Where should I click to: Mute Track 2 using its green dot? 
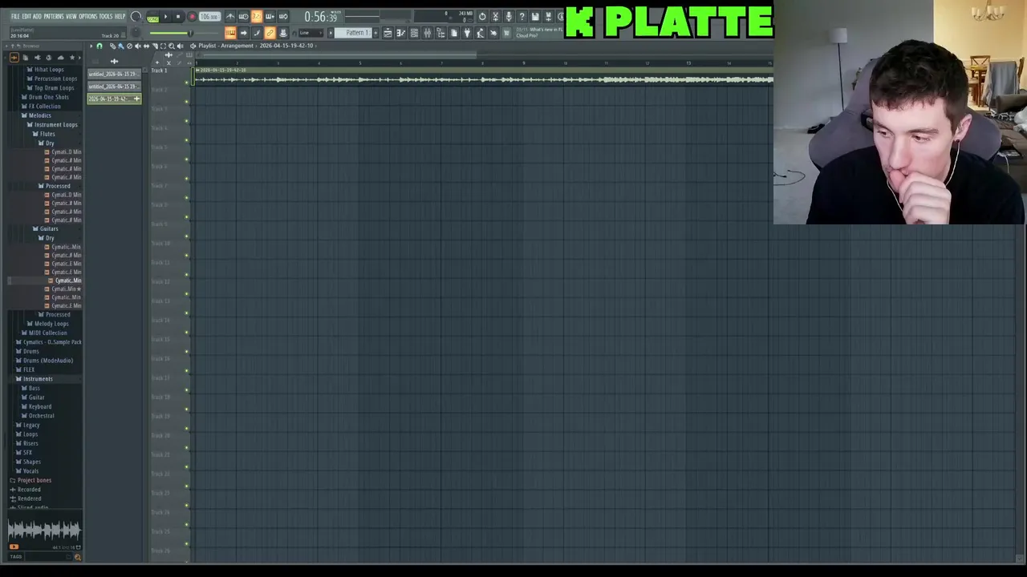[x=186, y=102]
